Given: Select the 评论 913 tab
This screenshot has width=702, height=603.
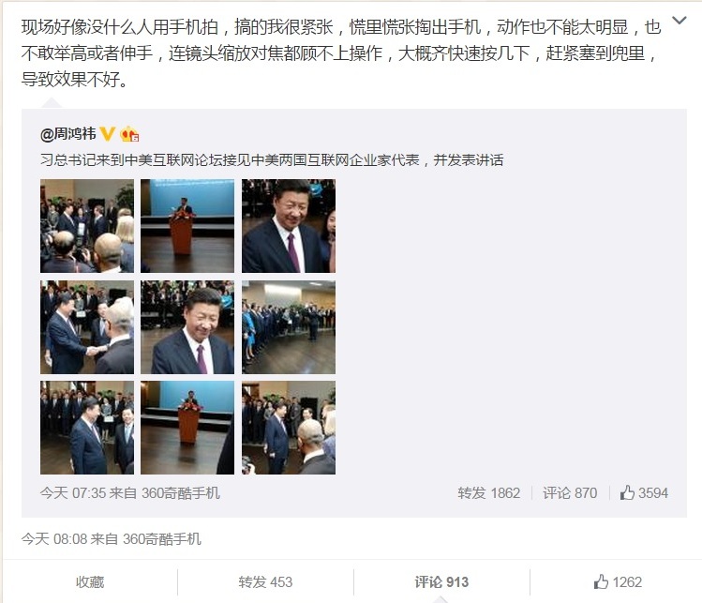Looking at the screenshot, I should (441, 582).
